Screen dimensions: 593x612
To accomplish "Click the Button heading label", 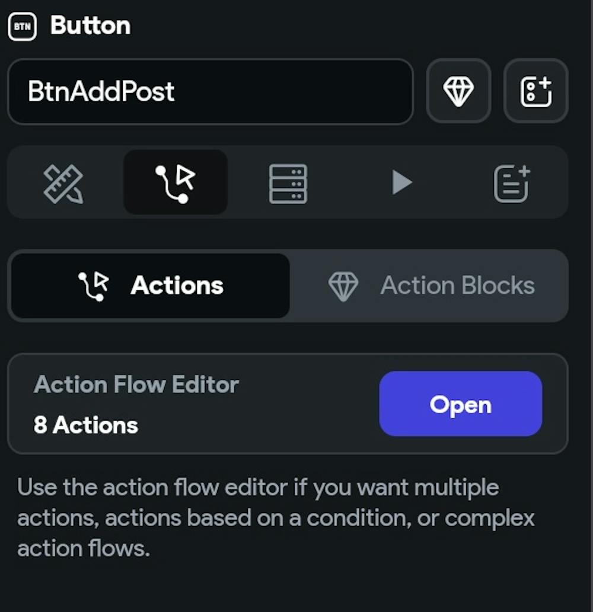I will click(90, 26).
